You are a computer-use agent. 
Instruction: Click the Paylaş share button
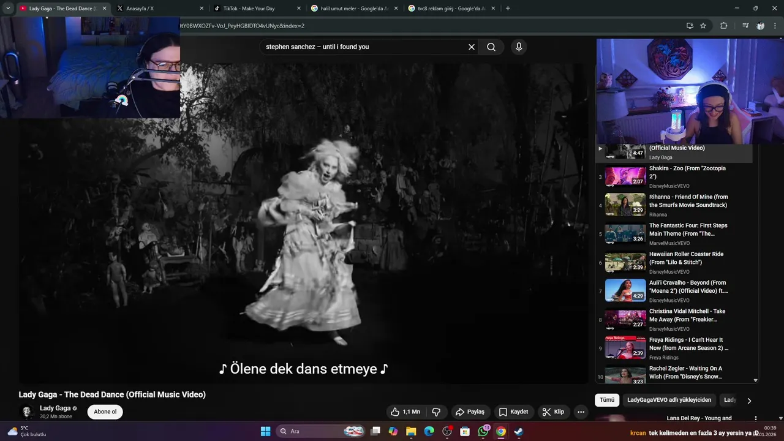(x=470, y=412)
